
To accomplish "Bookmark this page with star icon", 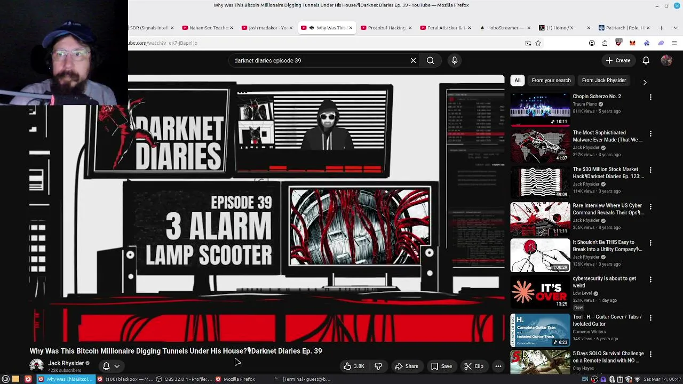I will click(x=538, y=43).
